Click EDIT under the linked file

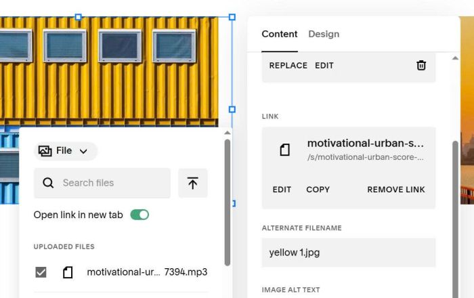(282, 190)
